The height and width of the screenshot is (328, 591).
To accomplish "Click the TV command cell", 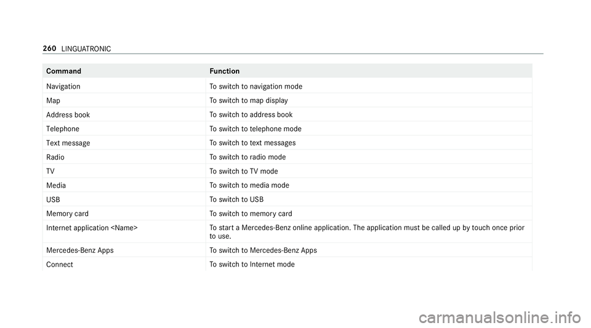I will (x=50, y=171).
